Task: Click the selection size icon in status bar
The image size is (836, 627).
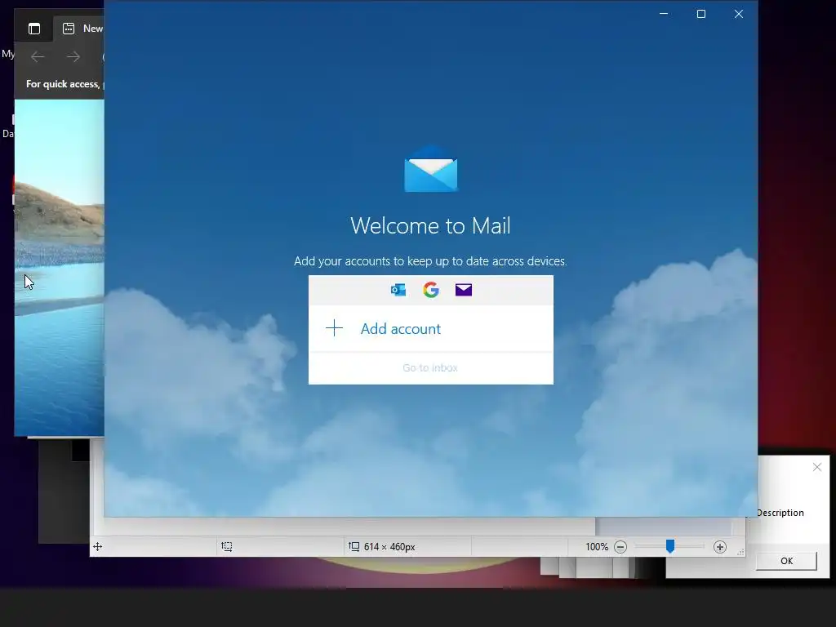Action: (227, 546)
